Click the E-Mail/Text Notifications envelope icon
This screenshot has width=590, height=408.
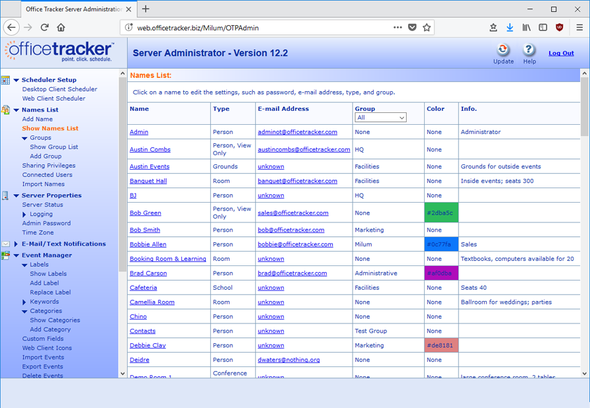click(x=6, y=244)
